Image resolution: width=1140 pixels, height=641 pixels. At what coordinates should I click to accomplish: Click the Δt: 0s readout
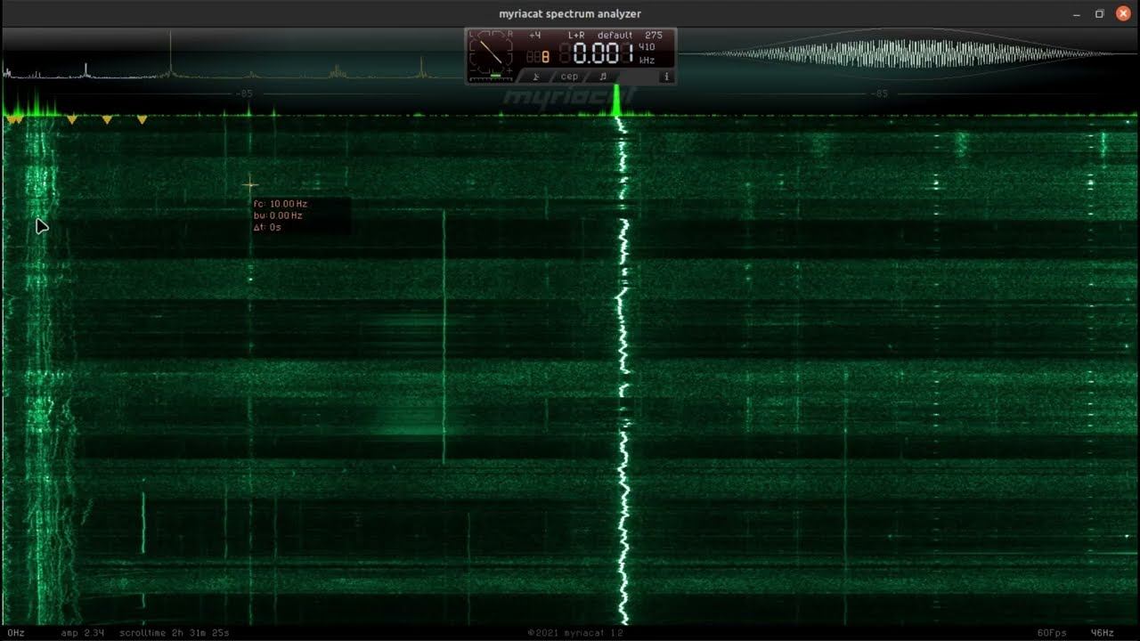click(267, 227)
